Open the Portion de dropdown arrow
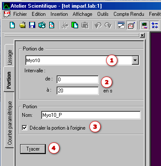Viewport: 161px width, 166px height. tap(135, 60)
